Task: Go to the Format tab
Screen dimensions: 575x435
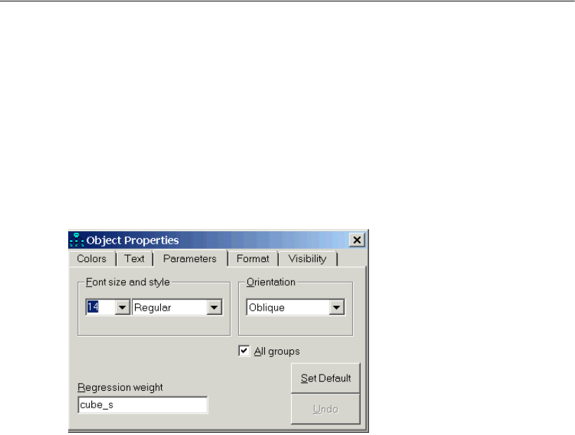Action: 252,259
